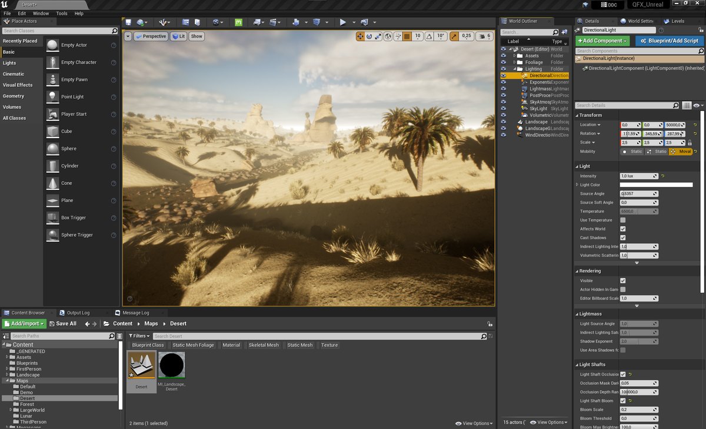Click the Light Color white swatch
Viewport: 706px width, 429px height.
click(x=656, y=185)
